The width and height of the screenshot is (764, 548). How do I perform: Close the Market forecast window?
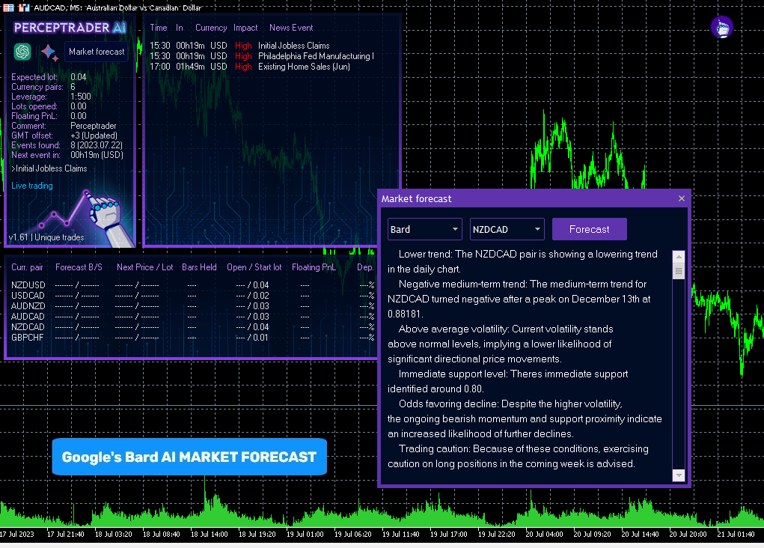pyautogui.click(x=681, y=198)
